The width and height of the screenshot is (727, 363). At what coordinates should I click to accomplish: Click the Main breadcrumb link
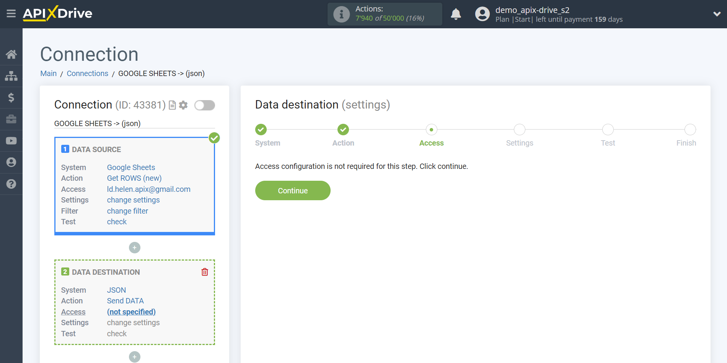click(x=49, y=74)
